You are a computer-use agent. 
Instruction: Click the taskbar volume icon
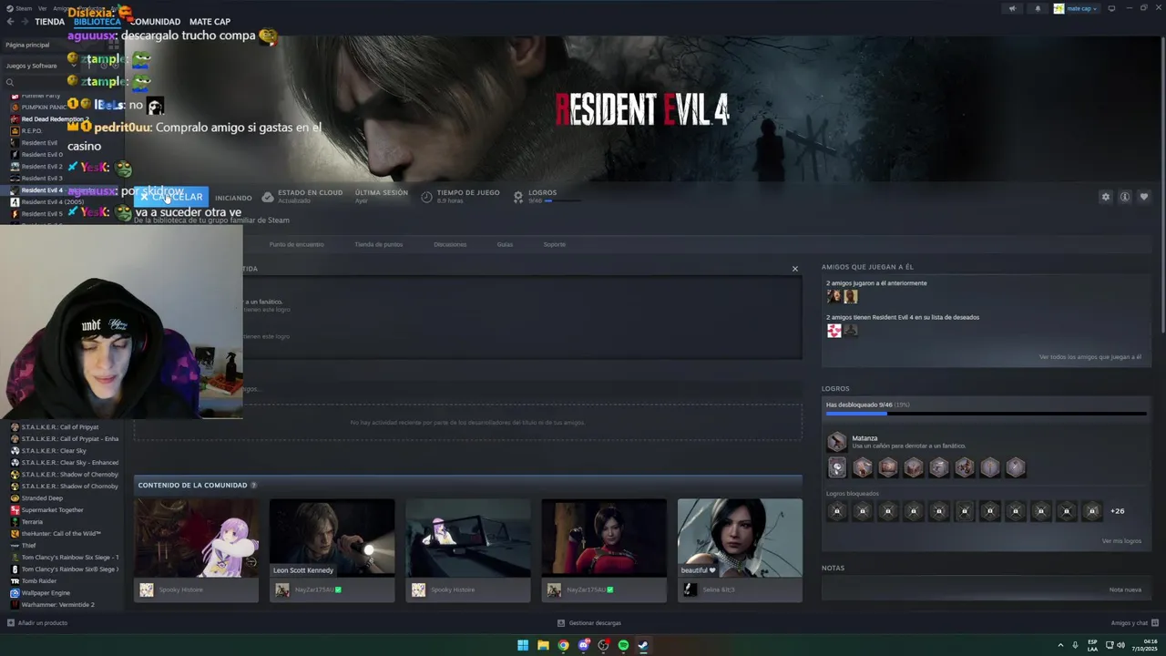click(1120, 645)
